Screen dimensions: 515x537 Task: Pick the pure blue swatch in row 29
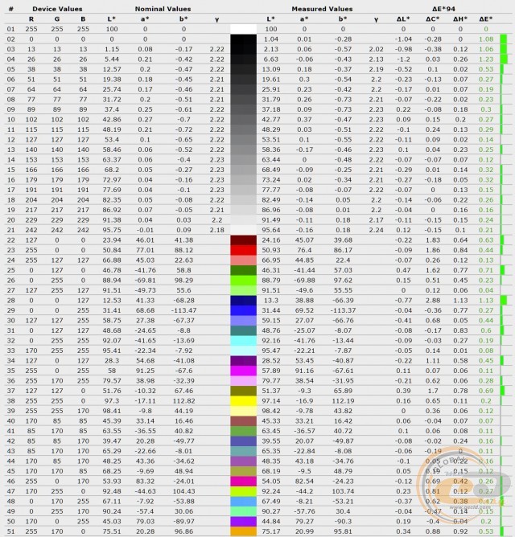(x=243, y=310)
